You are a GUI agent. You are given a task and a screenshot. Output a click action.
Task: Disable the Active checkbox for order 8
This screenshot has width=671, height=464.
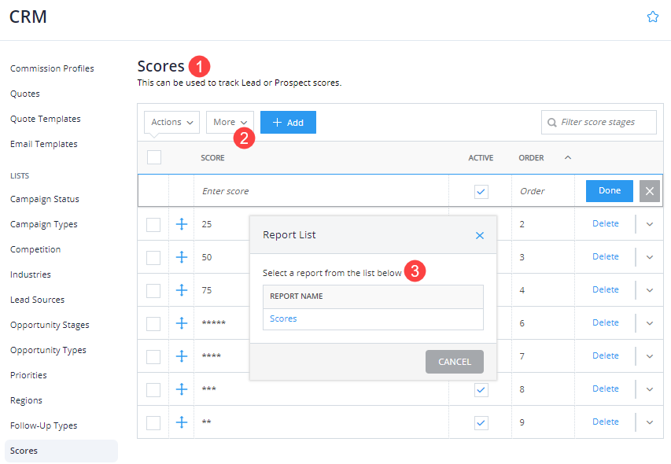(481, 389)
